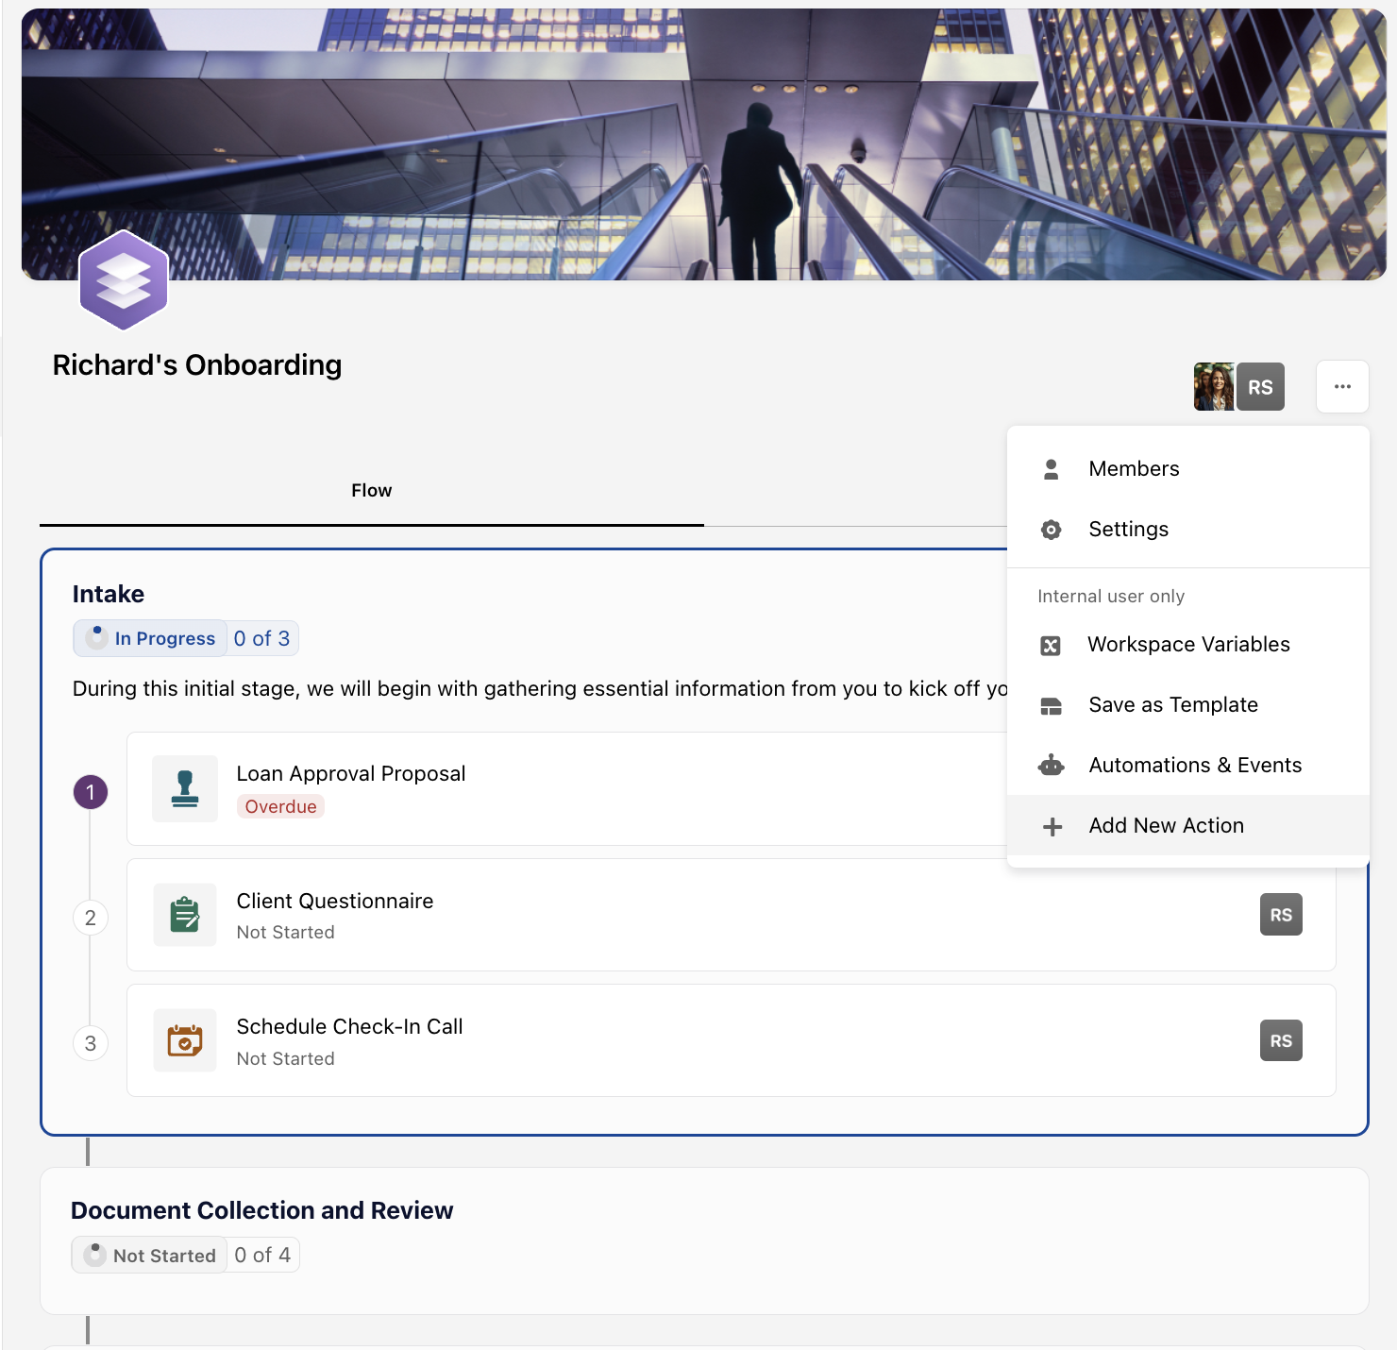Click the Not Started badge under Document Collection
Screen dimensions: 1397x1350
point(148,1255)
